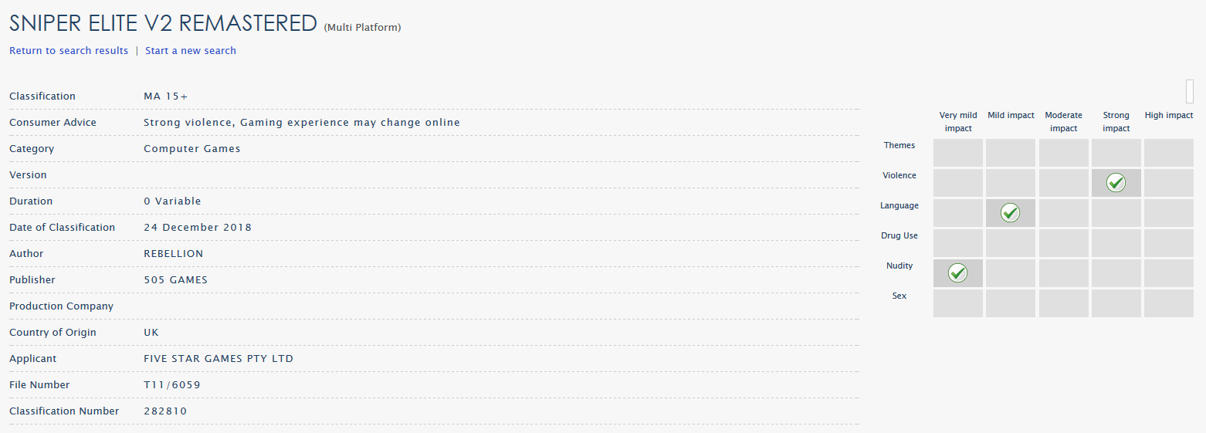
Task: Click the FIVE STAR GAMES PTY LTD applicant
Action: [219, 359]
